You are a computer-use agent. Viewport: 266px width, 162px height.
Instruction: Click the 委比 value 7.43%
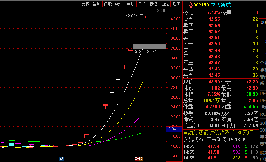click(x=213, y=12)
